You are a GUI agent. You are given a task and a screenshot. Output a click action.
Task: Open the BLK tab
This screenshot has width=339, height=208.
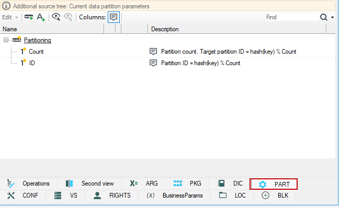pos(275,195)
